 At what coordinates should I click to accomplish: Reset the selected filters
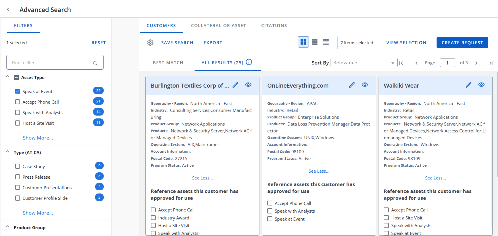click(99, 43)
